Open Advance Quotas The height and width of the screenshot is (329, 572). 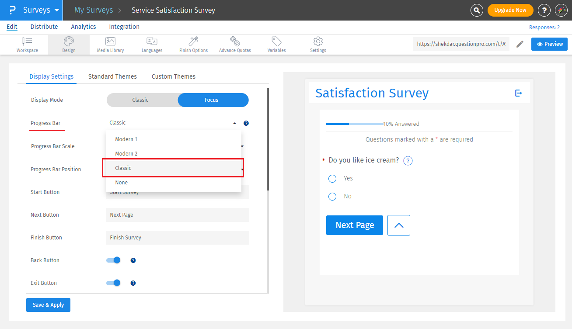pyautogui.click(x=234, y=44)
